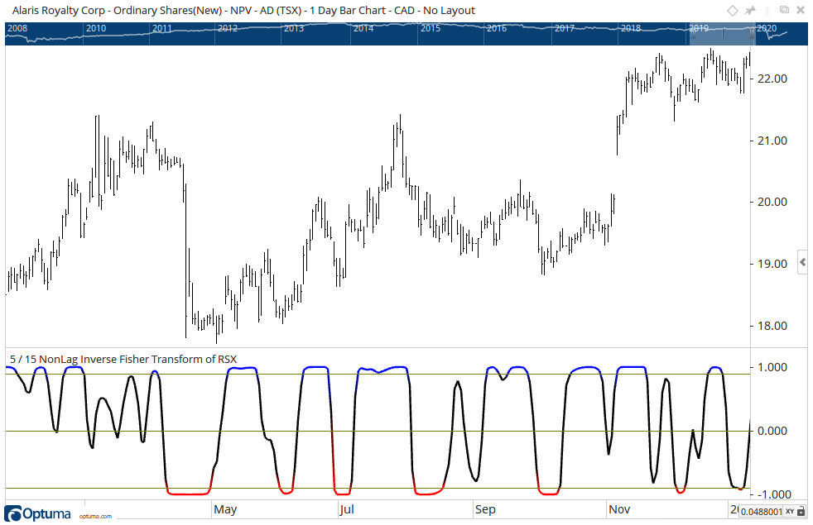
Task: Click the diamond icon in the chart header
Action: (732, 11)
